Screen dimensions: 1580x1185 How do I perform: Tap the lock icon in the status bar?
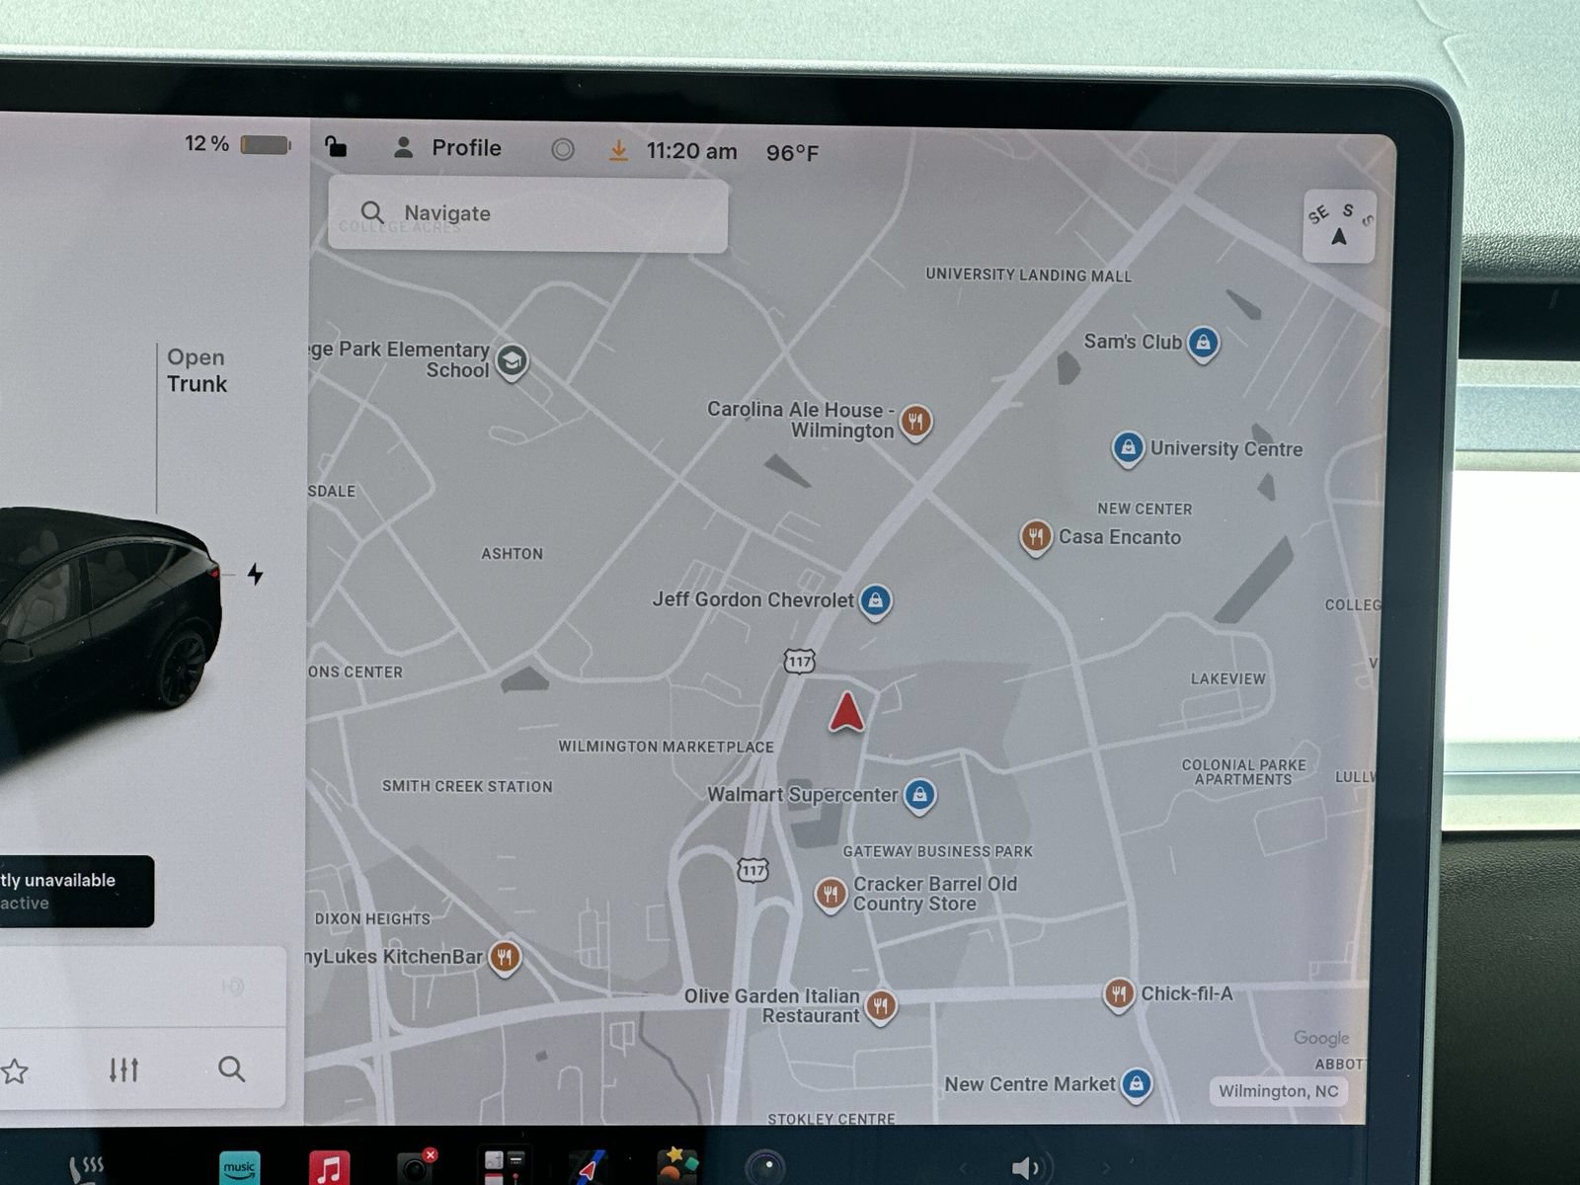tap(336, 147)
